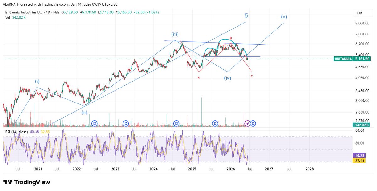Click the 2025 label on time axis

192,169
